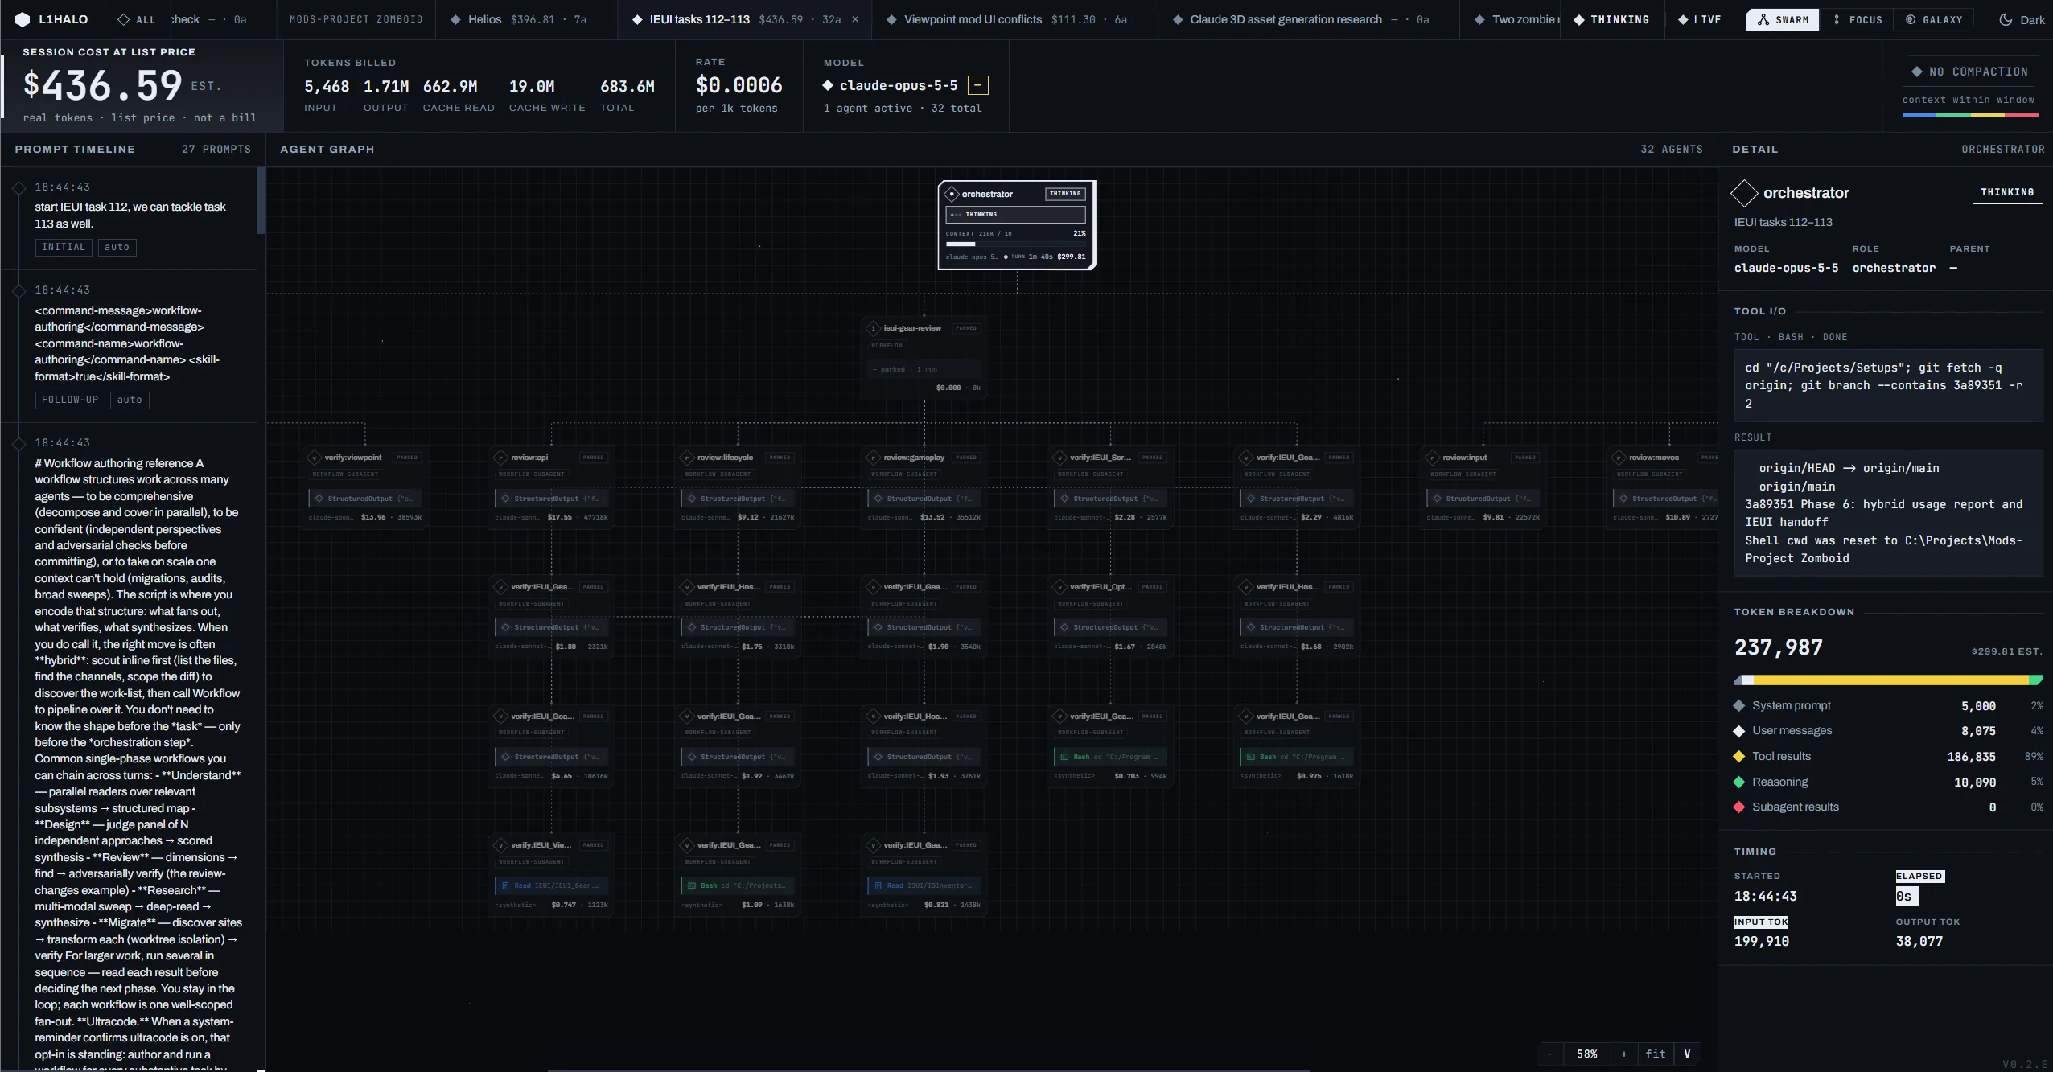Click the timeline diamond marker for workflow-authoring command prompt
Screen dimensions: 2053x1072
19,291
